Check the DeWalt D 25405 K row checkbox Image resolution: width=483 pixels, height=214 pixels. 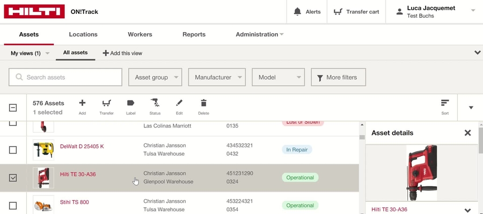[x=13, y=150]
